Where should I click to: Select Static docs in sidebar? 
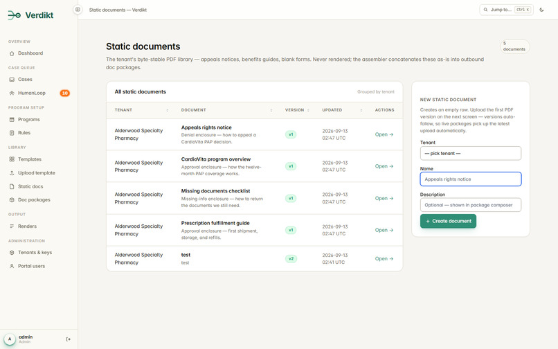click(x=30, y=186)
